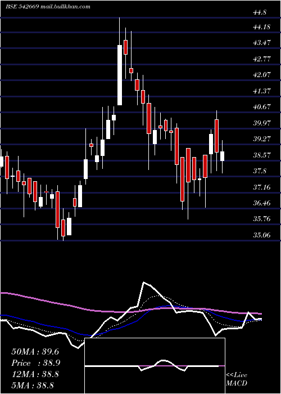
Task: Click the 42.07 price axis label
Action: click(262, 75)
